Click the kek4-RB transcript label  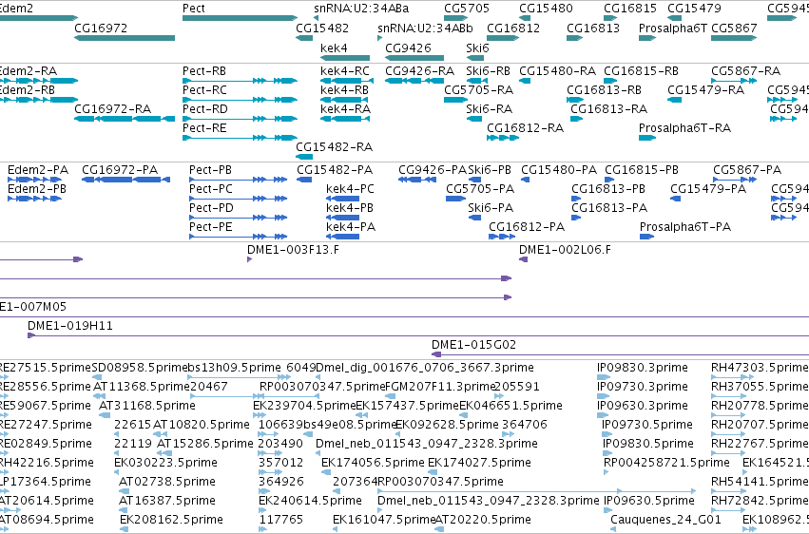click(345, 89)
